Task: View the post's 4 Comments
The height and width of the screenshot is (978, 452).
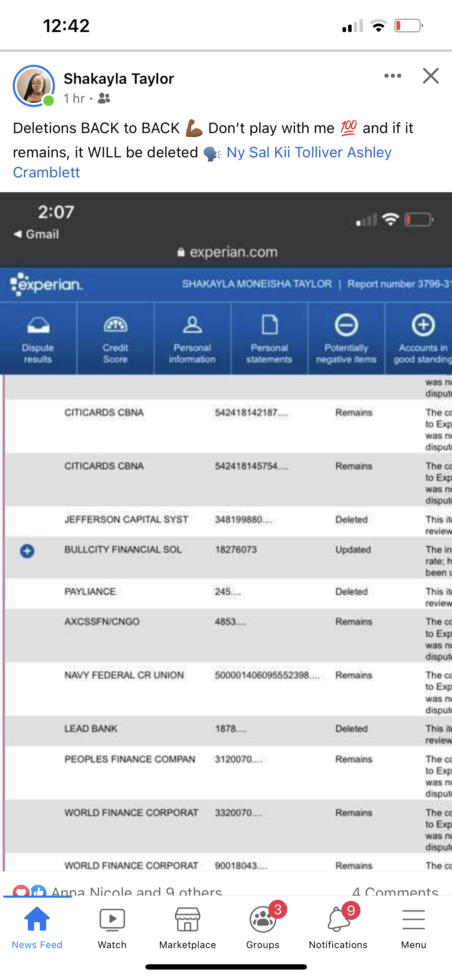Action: pyautogui.click(x=395, y=891)
